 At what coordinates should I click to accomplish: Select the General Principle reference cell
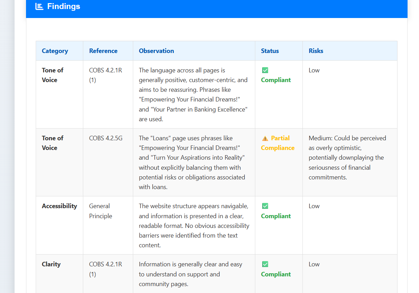pyautogui.click(x=100, y=211)
